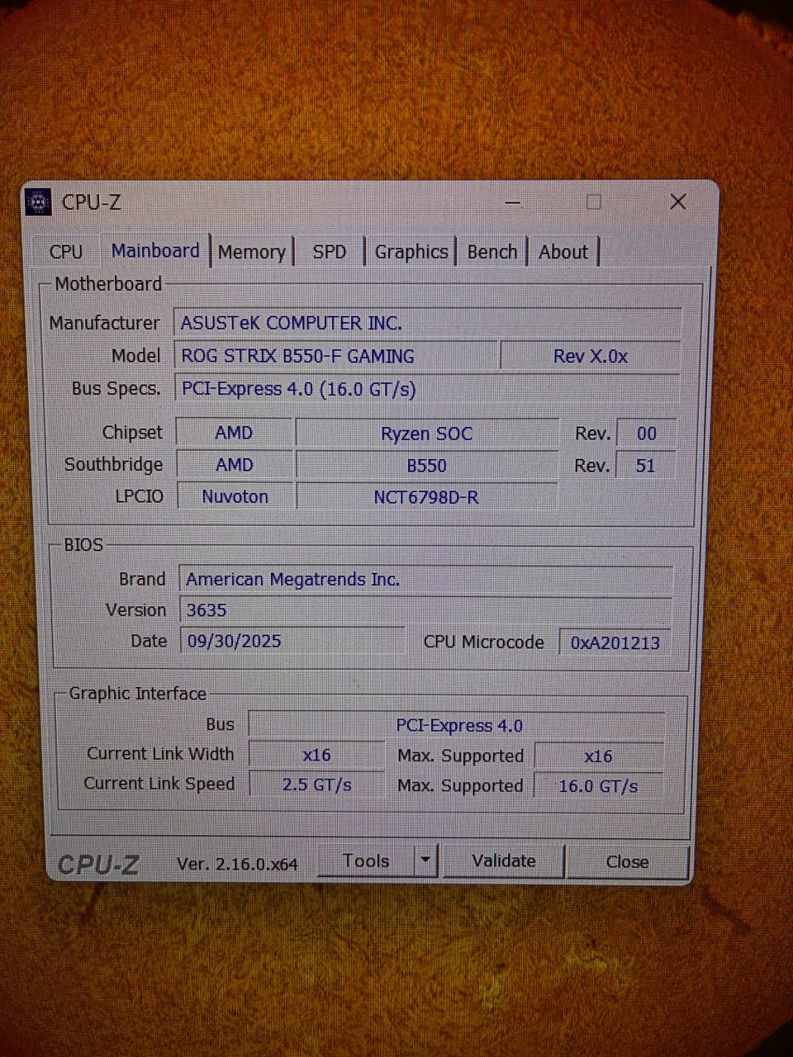Click the Southbridge label
The image size is (793, 1057).
[x=114, y=465]
